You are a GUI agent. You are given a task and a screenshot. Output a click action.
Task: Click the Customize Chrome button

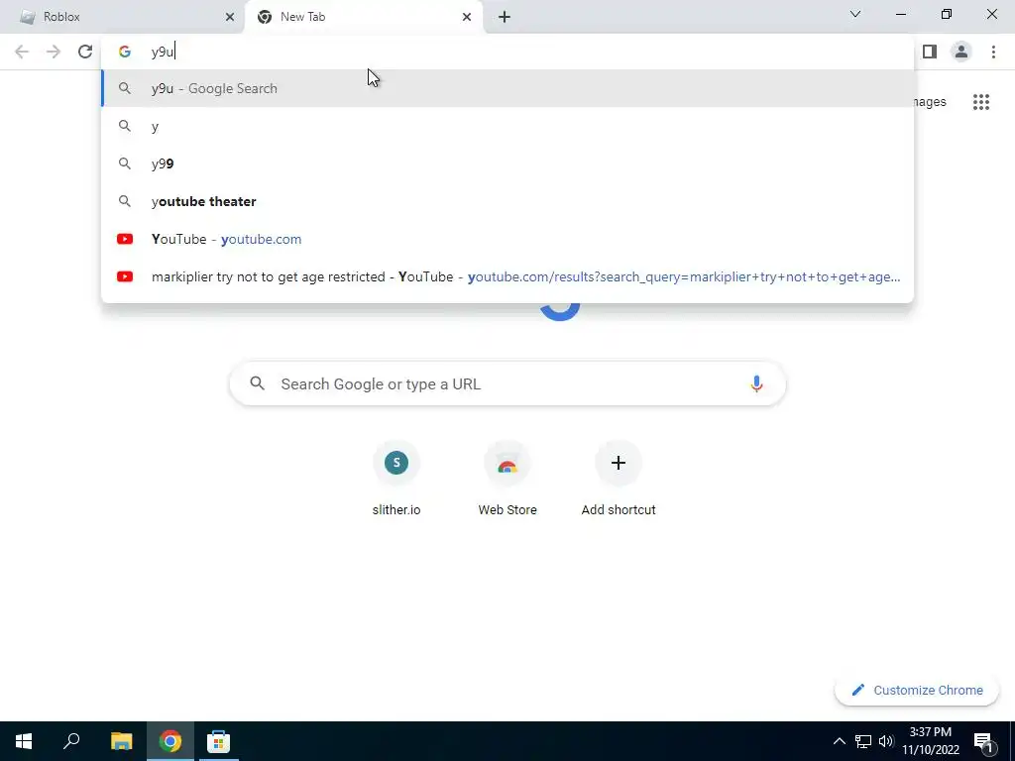pyautogui.click(x=917, y=690)
